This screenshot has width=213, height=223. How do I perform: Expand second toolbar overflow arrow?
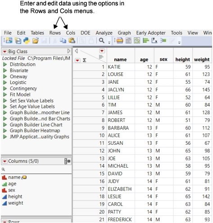[x=179, y=43]
